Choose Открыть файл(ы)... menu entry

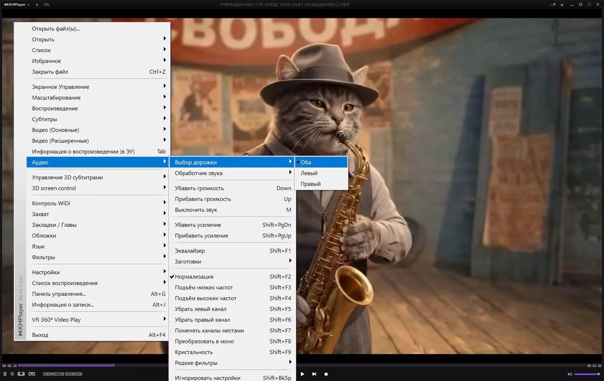pyautogui.click(x=98, y=29)
